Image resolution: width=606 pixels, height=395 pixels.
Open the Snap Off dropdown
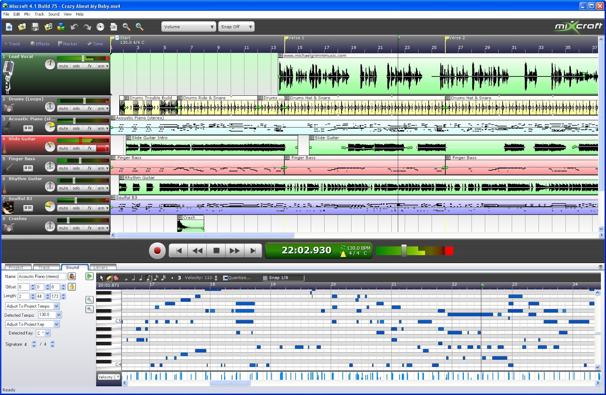236,26
